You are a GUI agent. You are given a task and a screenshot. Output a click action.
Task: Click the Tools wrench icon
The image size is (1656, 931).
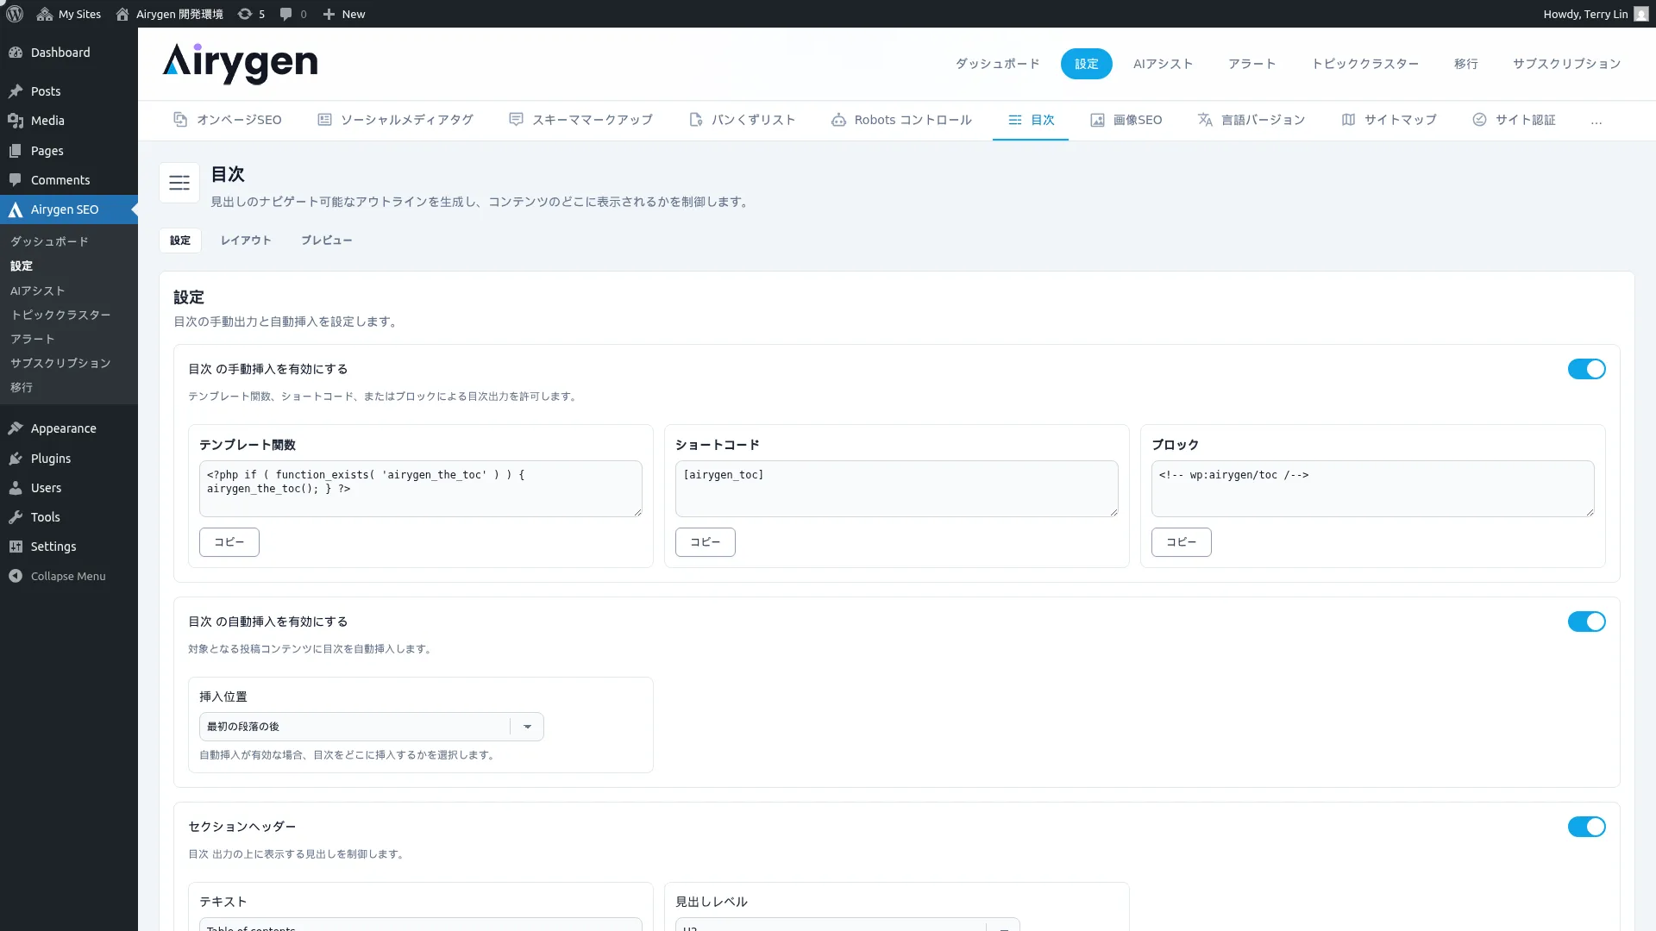tap(16, 517)
